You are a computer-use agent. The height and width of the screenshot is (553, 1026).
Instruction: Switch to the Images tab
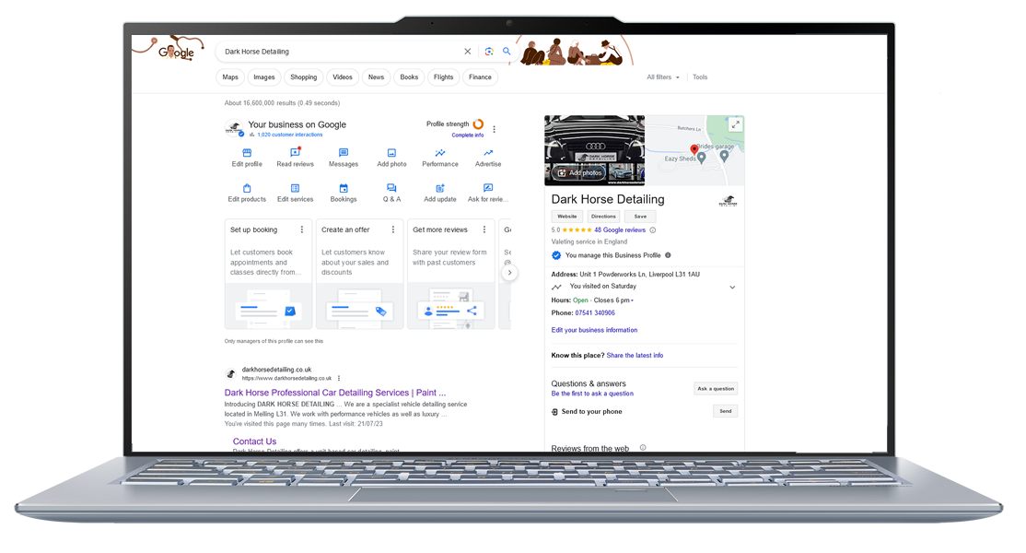pos(263,77)
